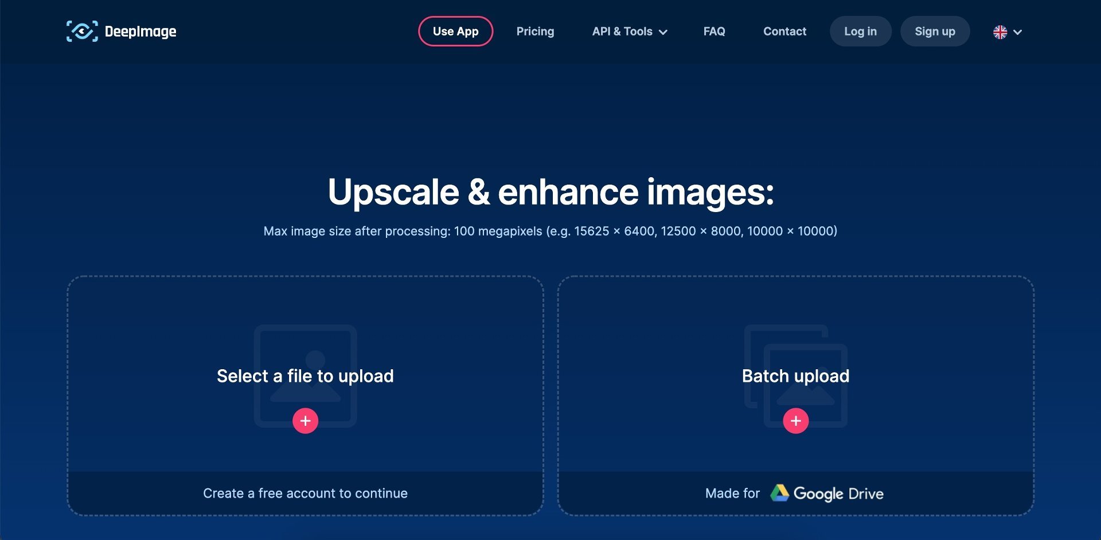1101x540 pixels.
Task: Click the UK flag language icon
Action: tap(1000, 32)
